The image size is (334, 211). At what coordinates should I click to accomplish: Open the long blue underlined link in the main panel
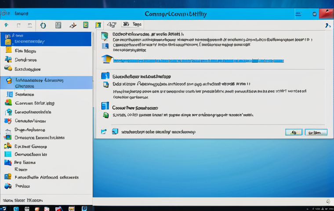tap(199, 61)
